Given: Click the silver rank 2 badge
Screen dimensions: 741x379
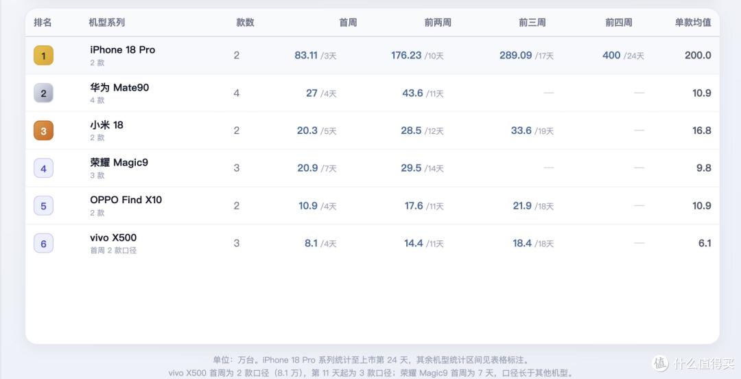Looking at the screenshot, I should tap(43, 93).
